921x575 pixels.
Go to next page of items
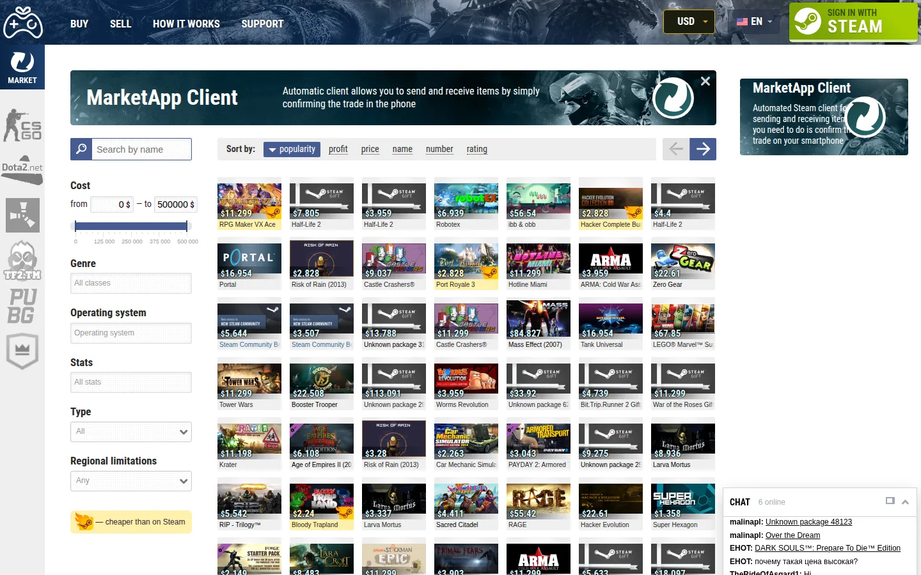[703, 149]
